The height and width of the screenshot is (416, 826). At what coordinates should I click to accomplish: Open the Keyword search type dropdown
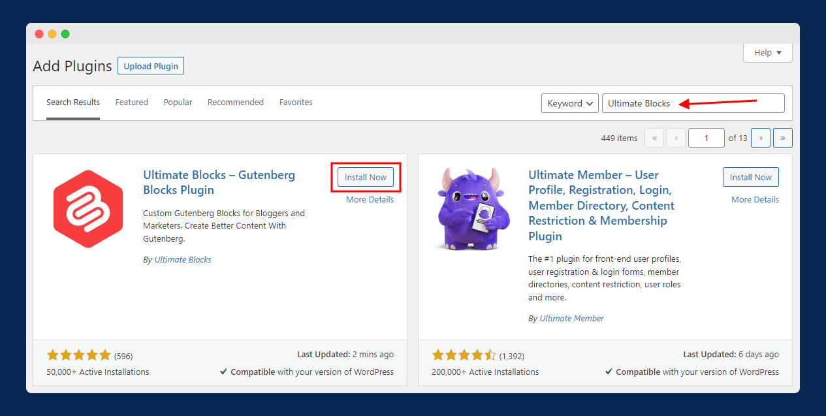[570, 103]
